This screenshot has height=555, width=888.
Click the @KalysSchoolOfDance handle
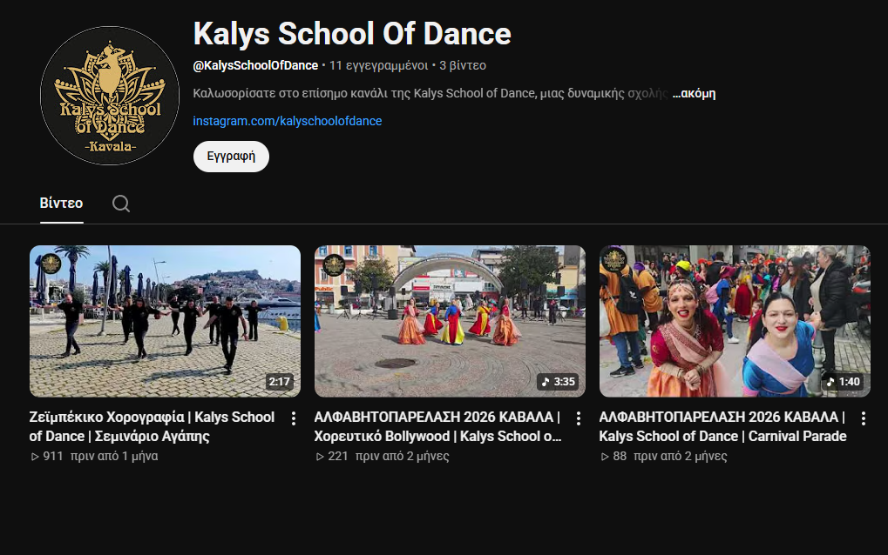[x=255, y=65]
